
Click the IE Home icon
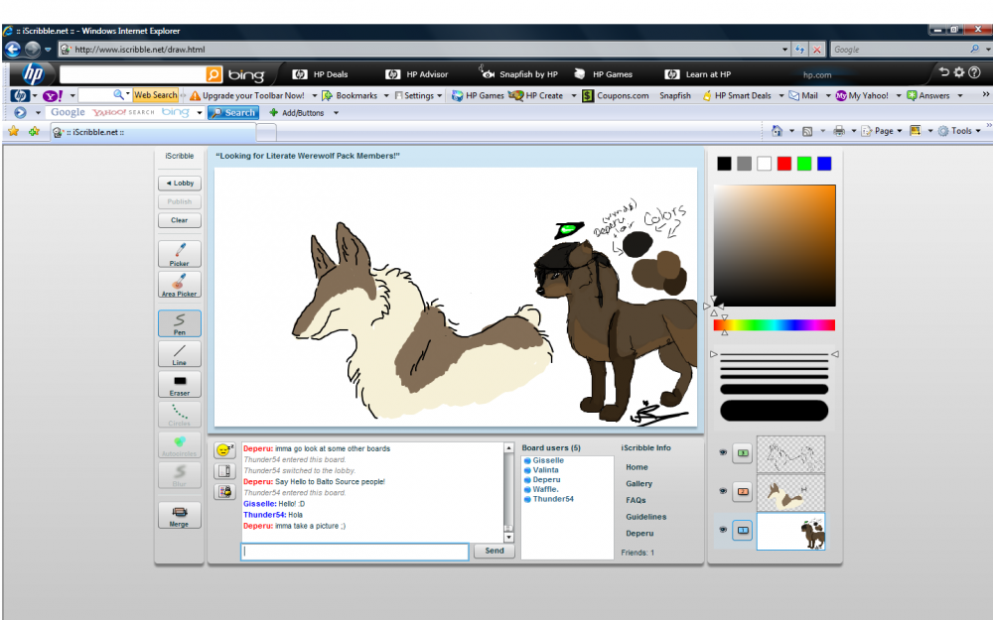coord(778,131)
